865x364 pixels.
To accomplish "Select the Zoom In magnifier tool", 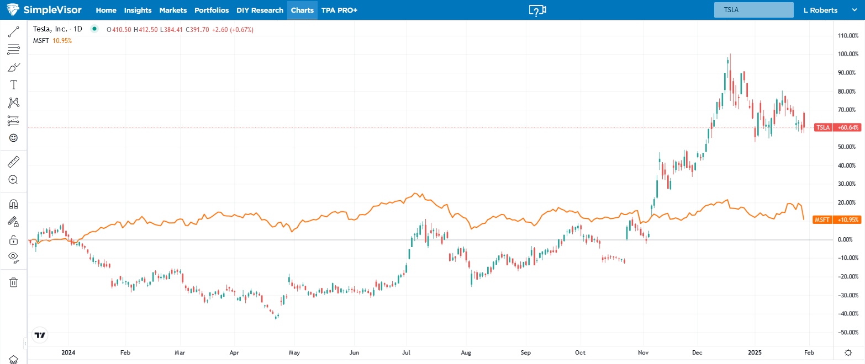I will coord(13,179).
